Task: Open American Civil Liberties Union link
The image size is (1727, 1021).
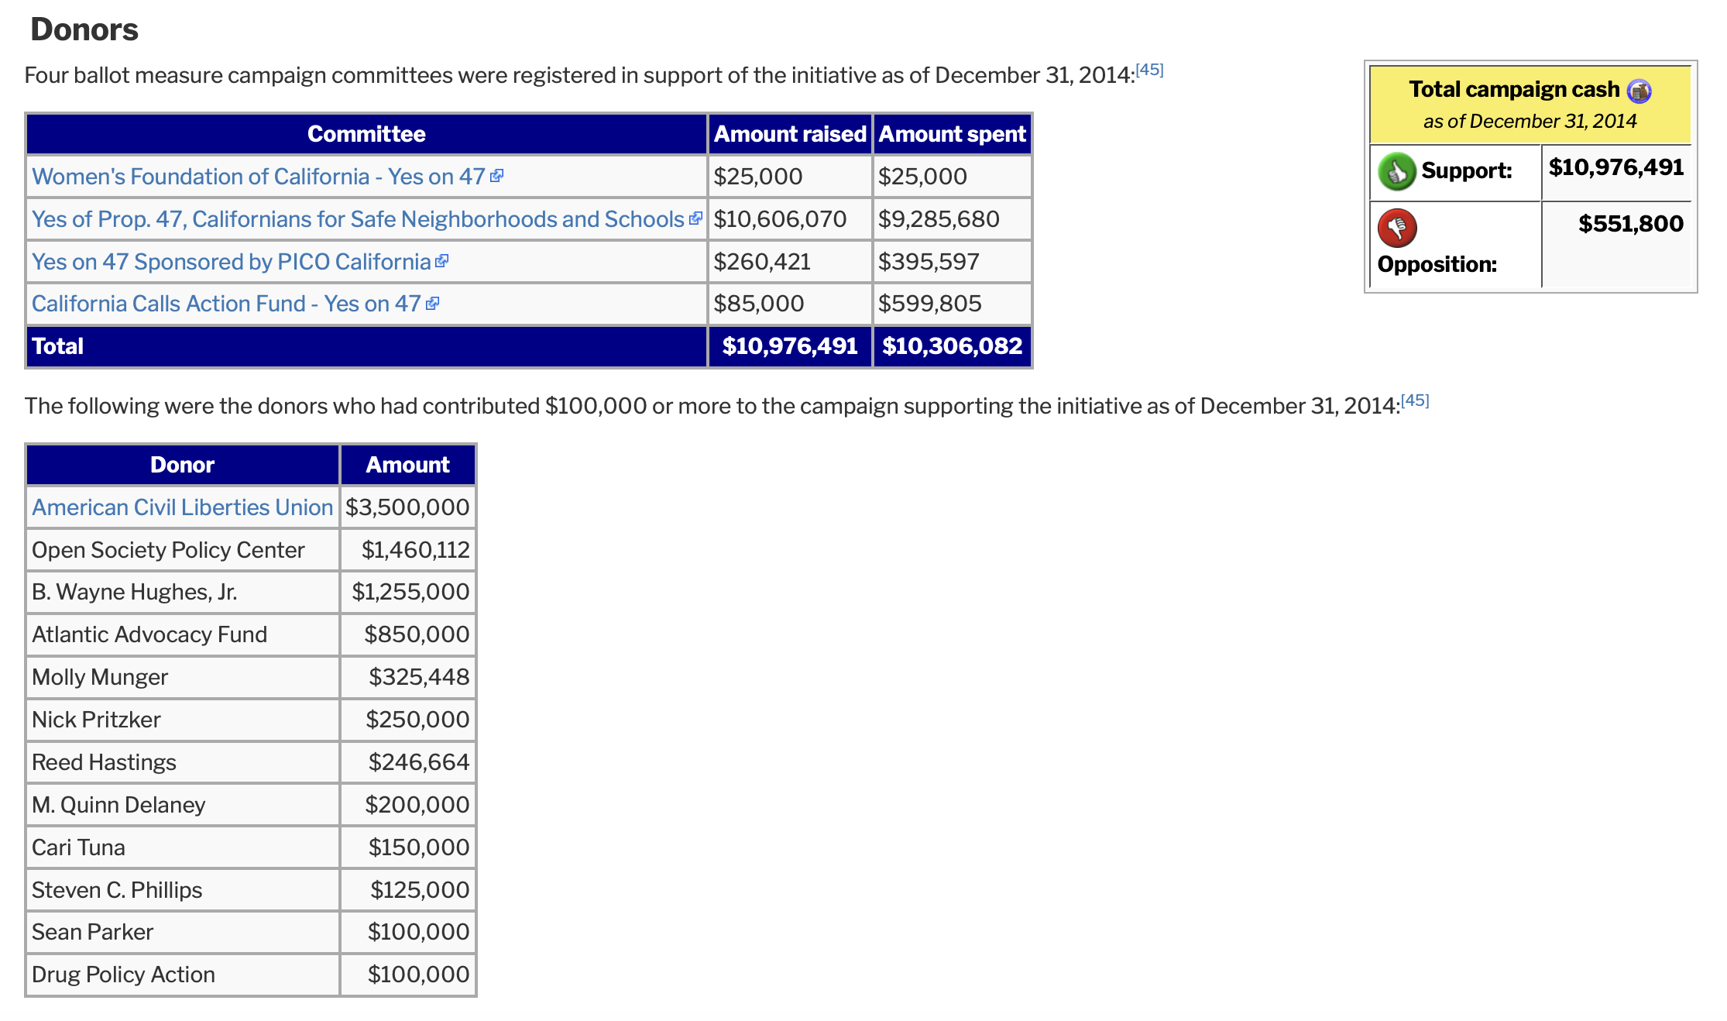Action: pyautogui.click(x=182, y=507)
